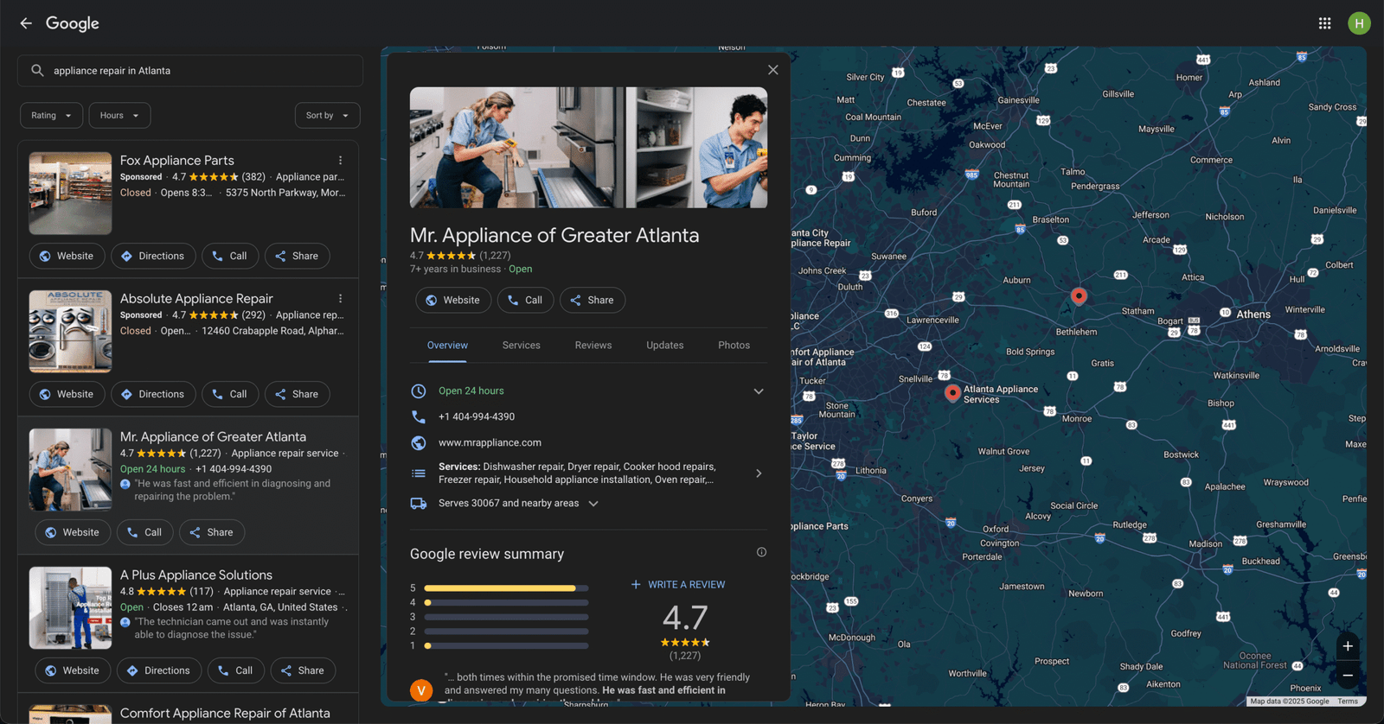Click the delivery truck icon by Serves 30067
This screenshot has height=724, width=1384.
[419, 504]
